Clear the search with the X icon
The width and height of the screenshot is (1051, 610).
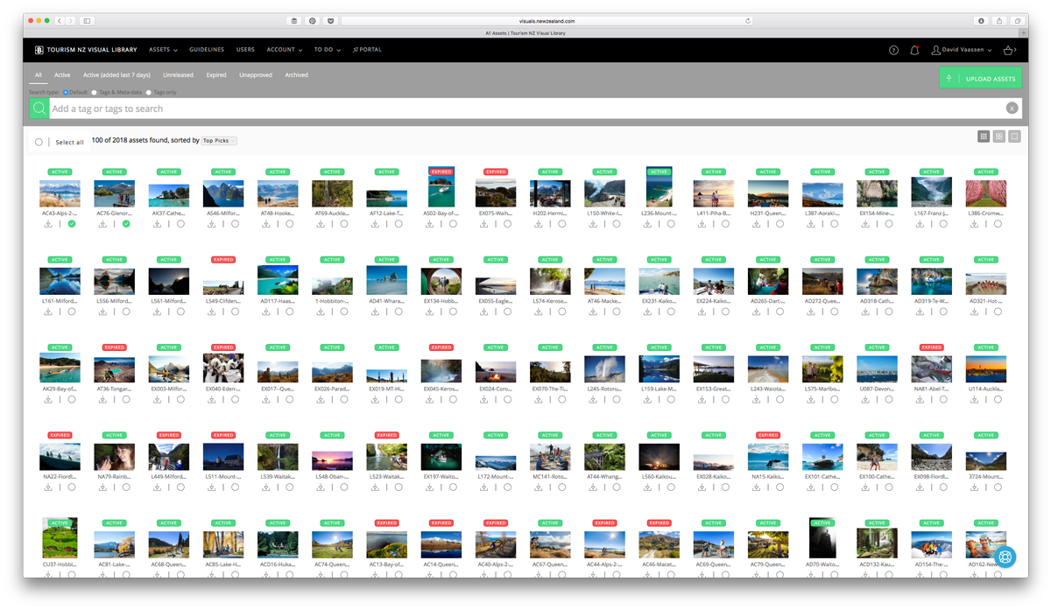[1012, 109]
